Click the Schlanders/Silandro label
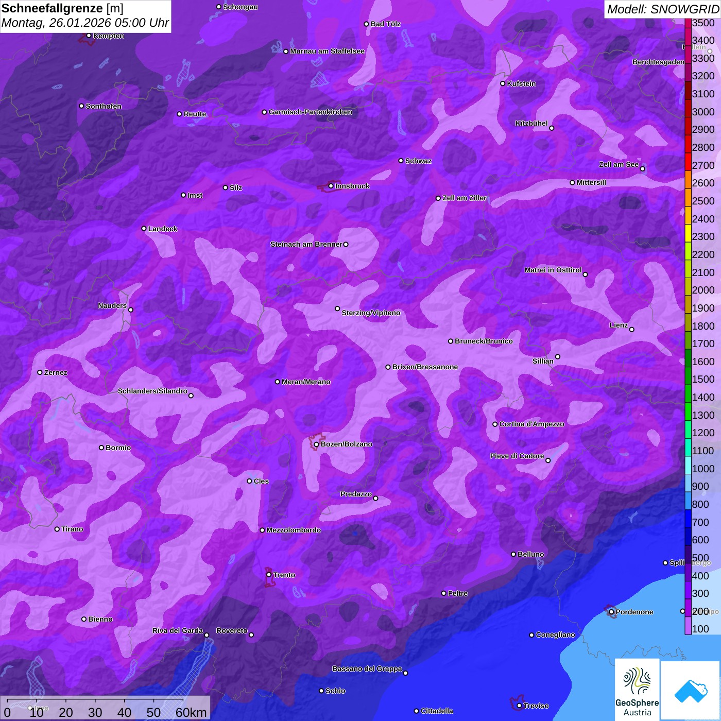This screenshot has height=721, width=721. 152,391
